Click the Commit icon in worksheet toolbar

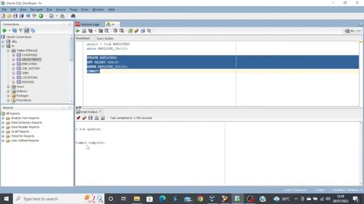click(x=115, y=31)
